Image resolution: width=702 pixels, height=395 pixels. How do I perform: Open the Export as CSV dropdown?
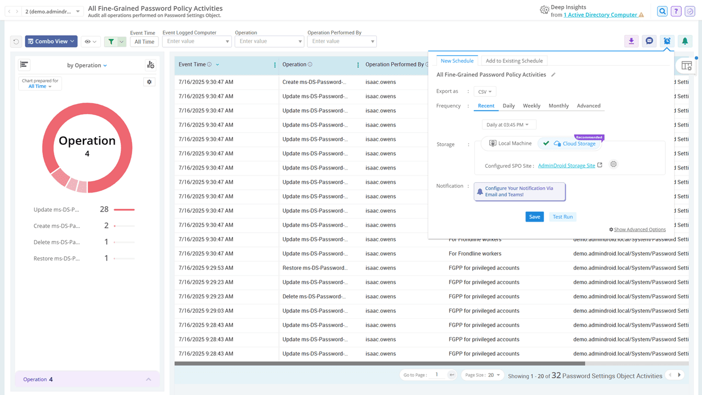[x=485, y=92]
